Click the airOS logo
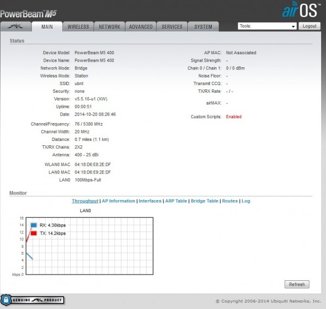Image resolution: width=326 pixels, height=309 pixels. point(301,10)
